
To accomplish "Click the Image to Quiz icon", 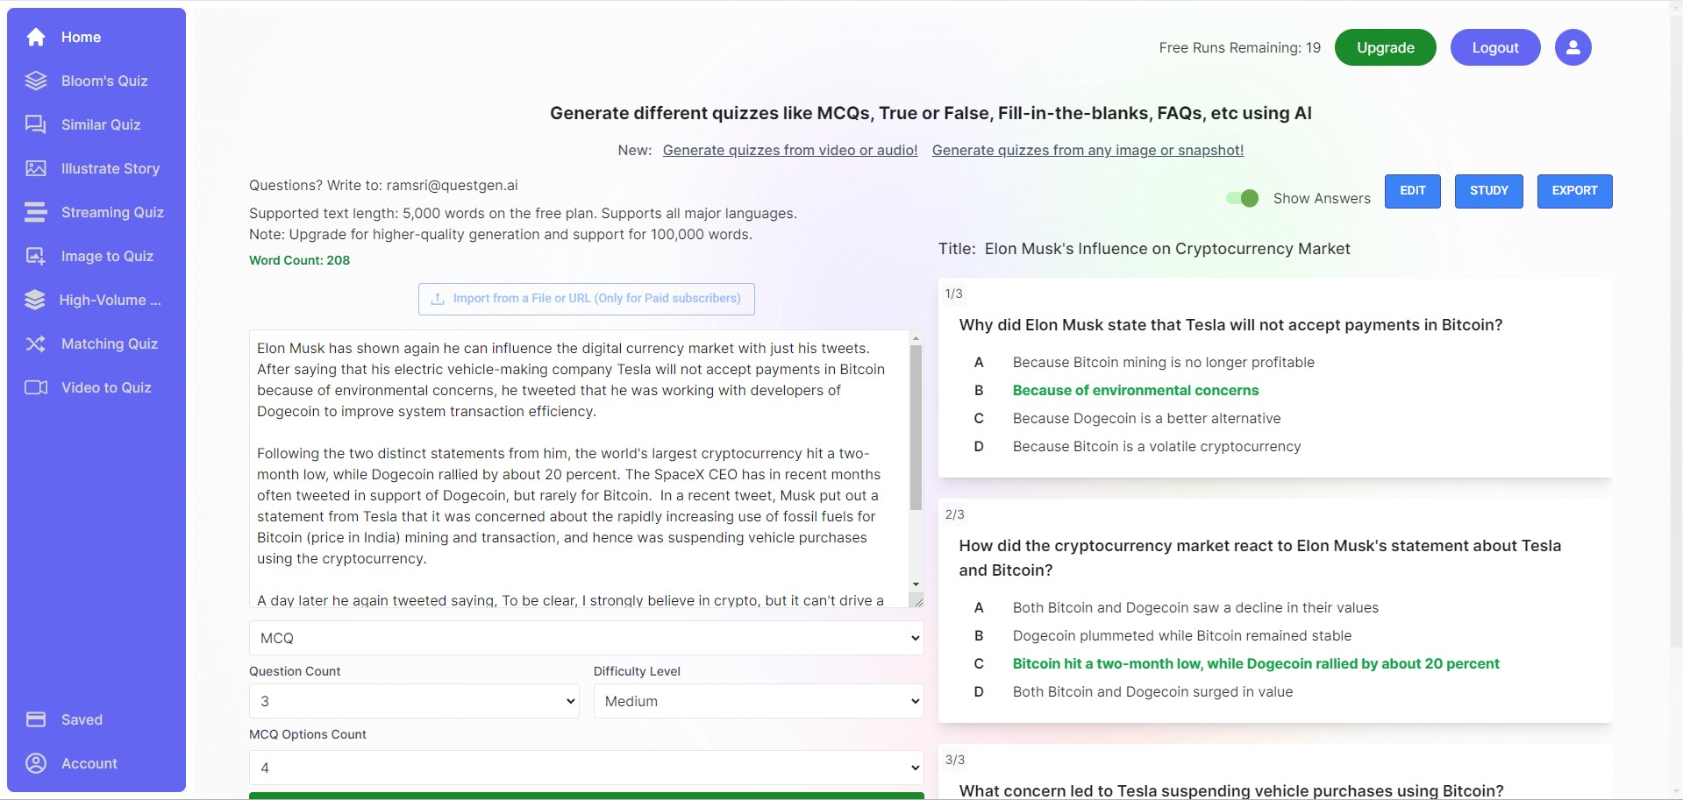I will pos(36,256).
